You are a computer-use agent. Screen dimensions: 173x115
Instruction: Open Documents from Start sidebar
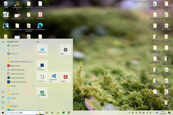pos(3,92)
